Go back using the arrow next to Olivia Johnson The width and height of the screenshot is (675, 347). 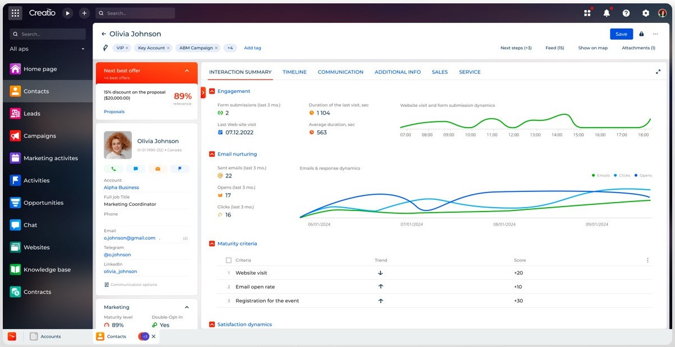[x=104, y=34]
